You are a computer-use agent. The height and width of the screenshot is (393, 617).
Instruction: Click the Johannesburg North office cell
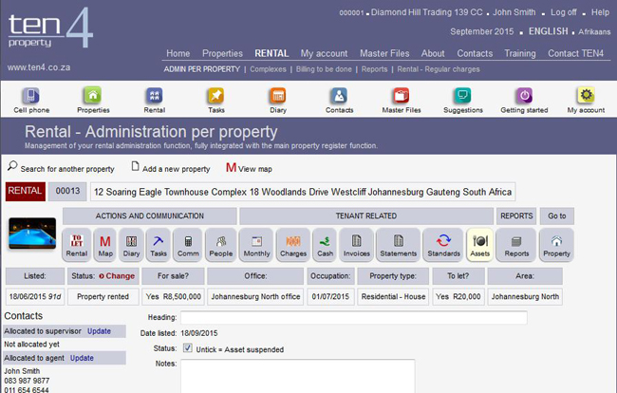point(255,296)
